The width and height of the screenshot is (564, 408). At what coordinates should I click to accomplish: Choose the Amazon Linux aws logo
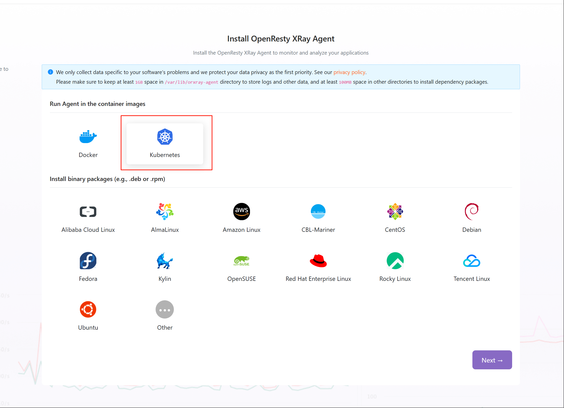click(x=242, y=211)
